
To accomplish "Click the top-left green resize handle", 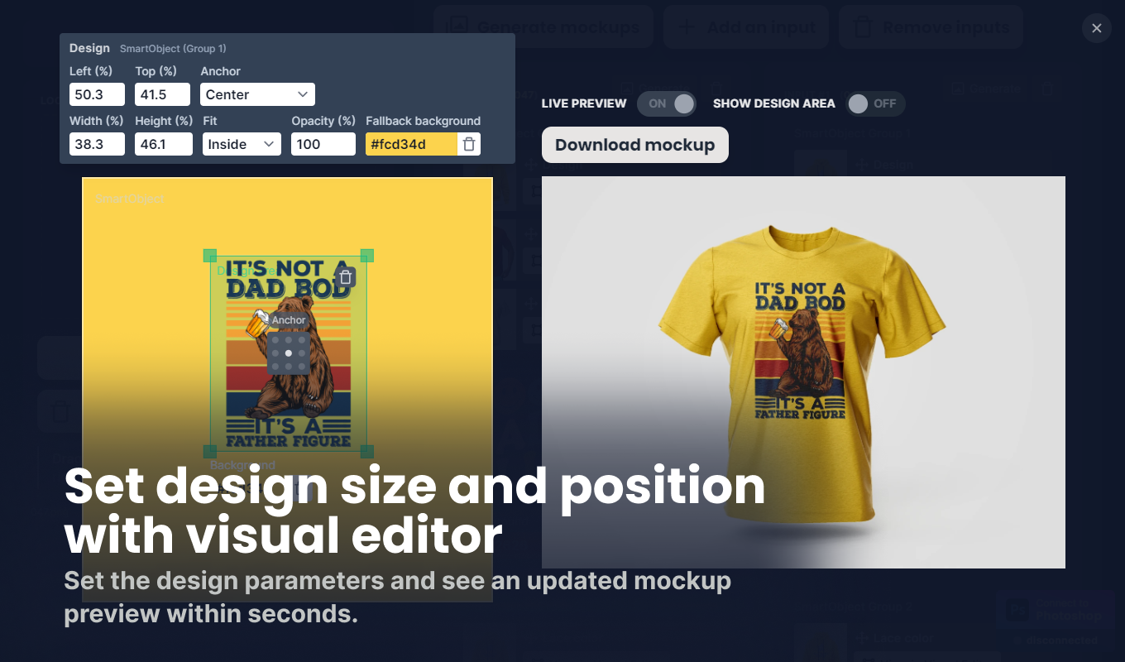I will pos(210,256).
